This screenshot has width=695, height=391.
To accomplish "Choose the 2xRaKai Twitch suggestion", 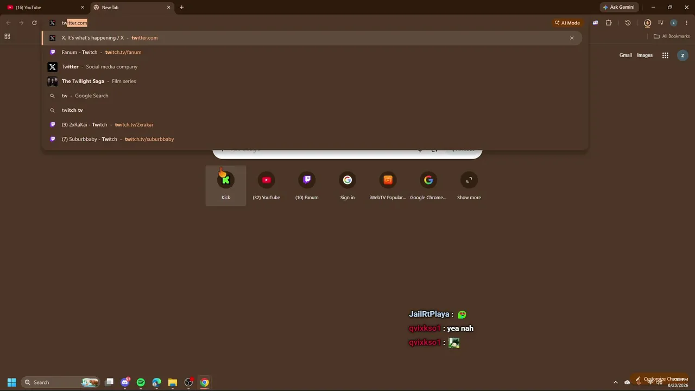I will click(x=312, y=124).
